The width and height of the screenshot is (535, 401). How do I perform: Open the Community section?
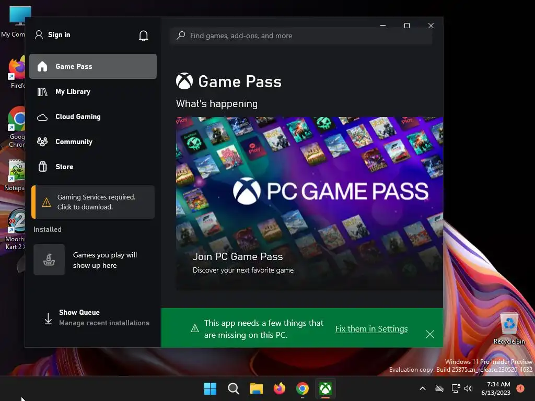(x=93, y=142)
